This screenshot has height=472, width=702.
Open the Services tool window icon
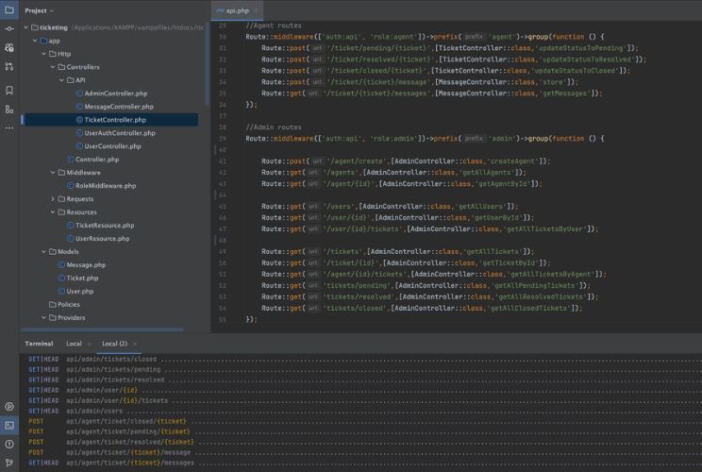(9, 407)
